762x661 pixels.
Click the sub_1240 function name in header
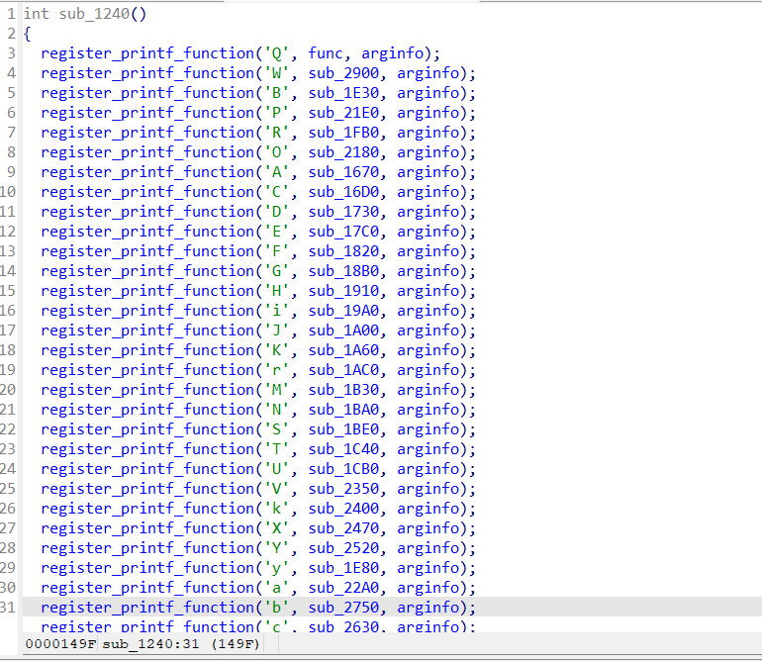(x=94, y=14)
